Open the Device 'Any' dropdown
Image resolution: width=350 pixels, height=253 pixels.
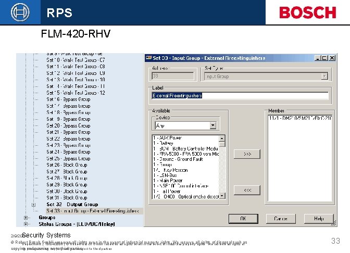tap(213, 125)
